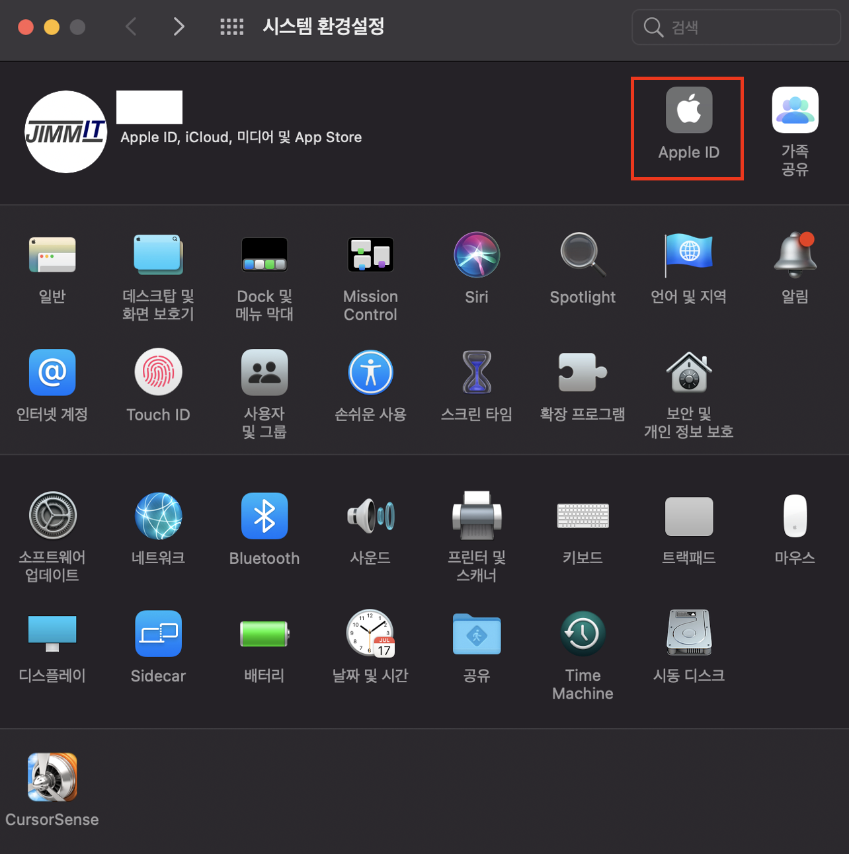
Task: Minimize the window with yellow button
Action: pos(52,27)
